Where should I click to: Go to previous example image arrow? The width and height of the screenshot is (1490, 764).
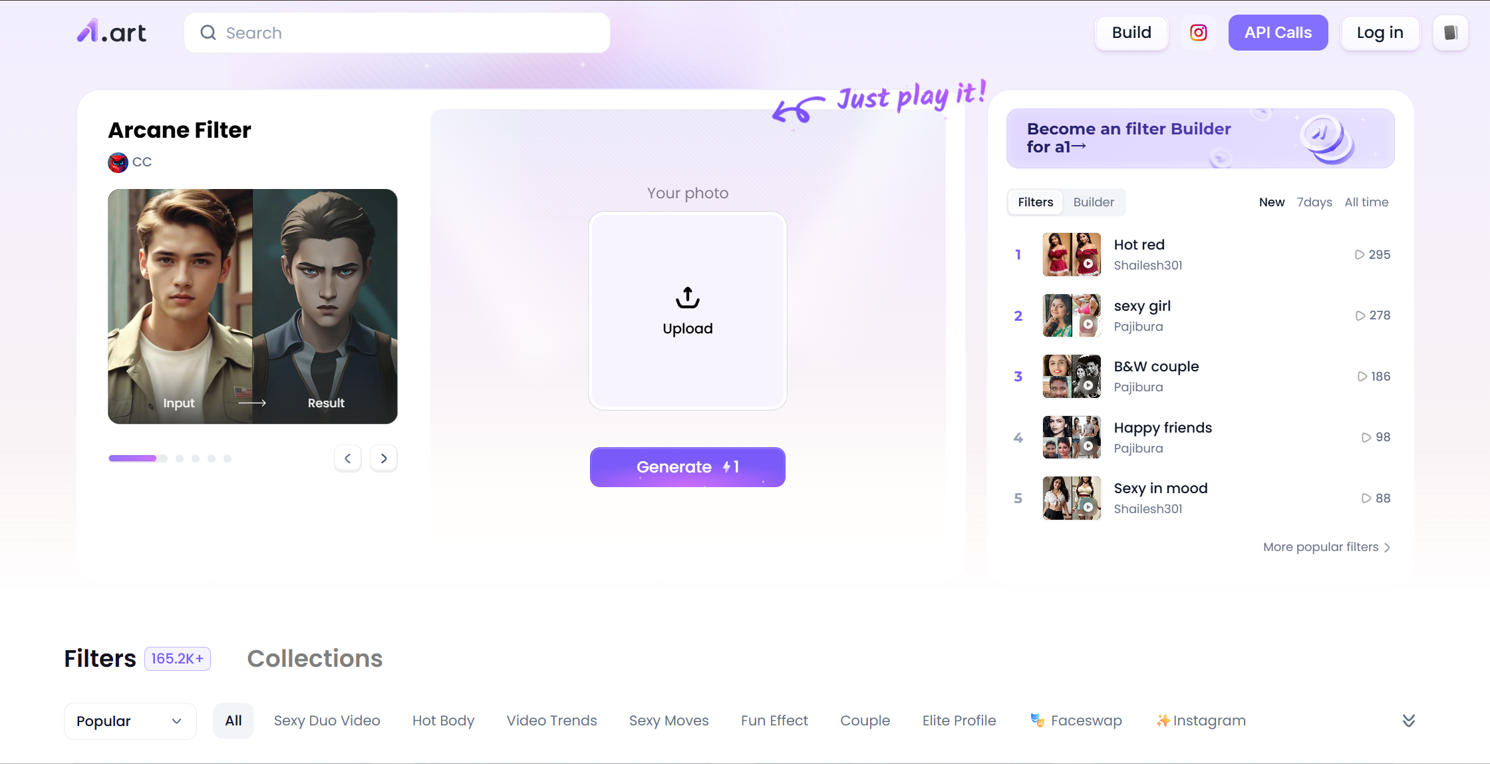coord(347,459)
